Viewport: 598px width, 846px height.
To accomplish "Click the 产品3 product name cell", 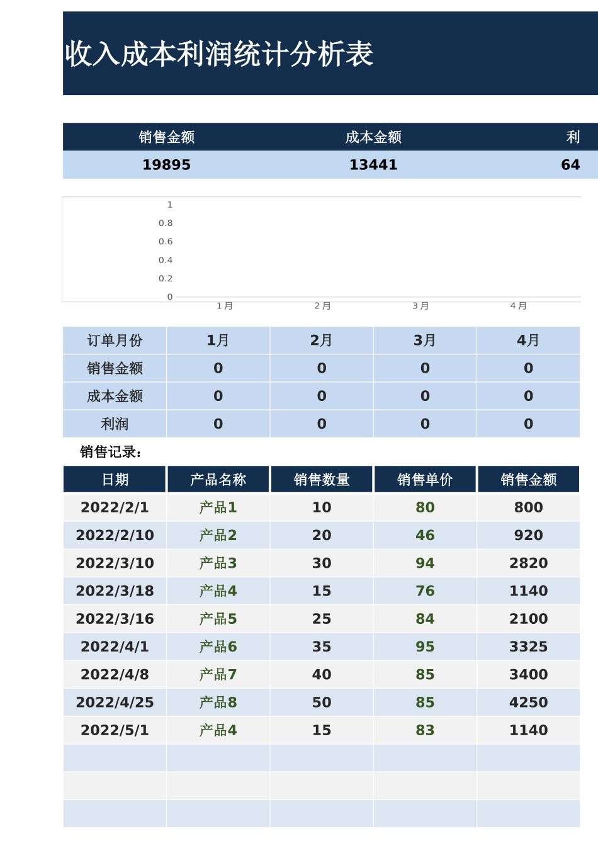I will (x=218, y=563).
